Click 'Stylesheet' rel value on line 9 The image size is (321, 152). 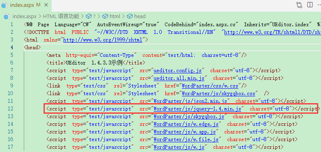[142, 86]
